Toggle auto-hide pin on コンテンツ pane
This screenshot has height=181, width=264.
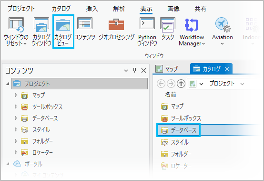click(134, 70)
